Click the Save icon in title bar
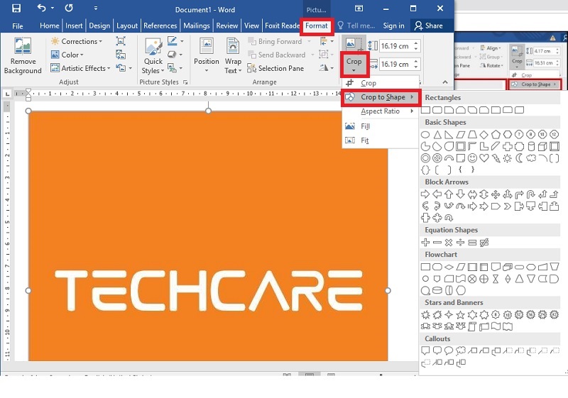The width and height of the screenshot is (568, 398). pyautogui.click(x=16, y=9)
